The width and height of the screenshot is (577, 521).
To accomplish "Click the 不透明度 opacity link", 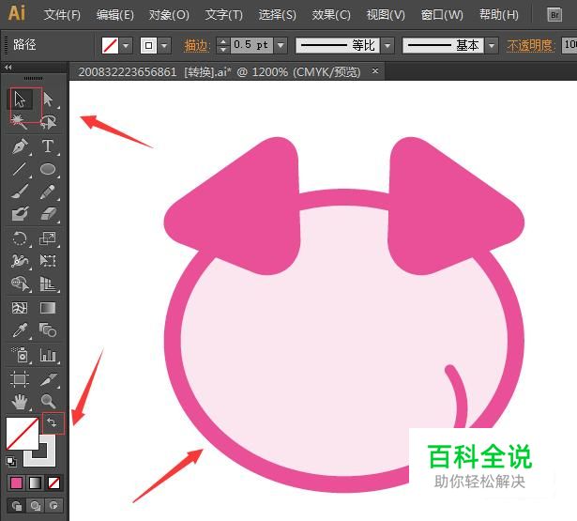I will coord(529,45).
